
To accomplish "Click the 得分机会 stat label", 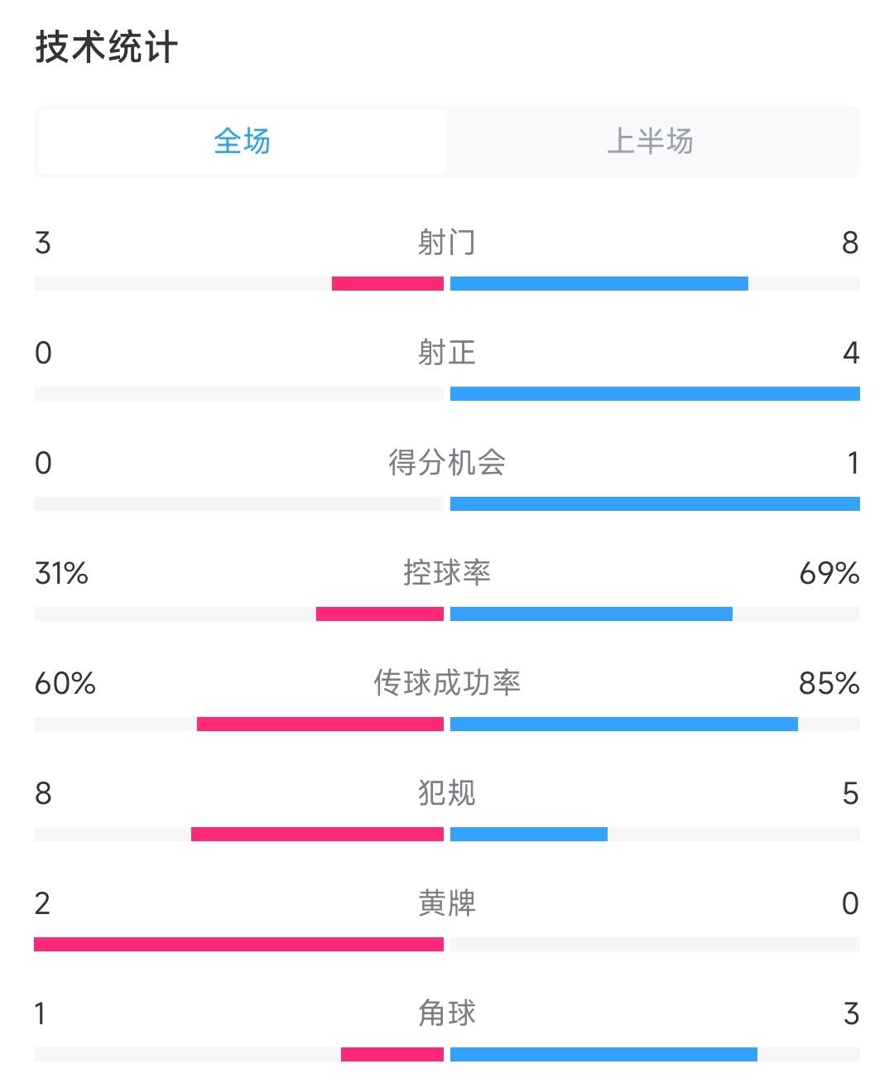I will (447, 463).
